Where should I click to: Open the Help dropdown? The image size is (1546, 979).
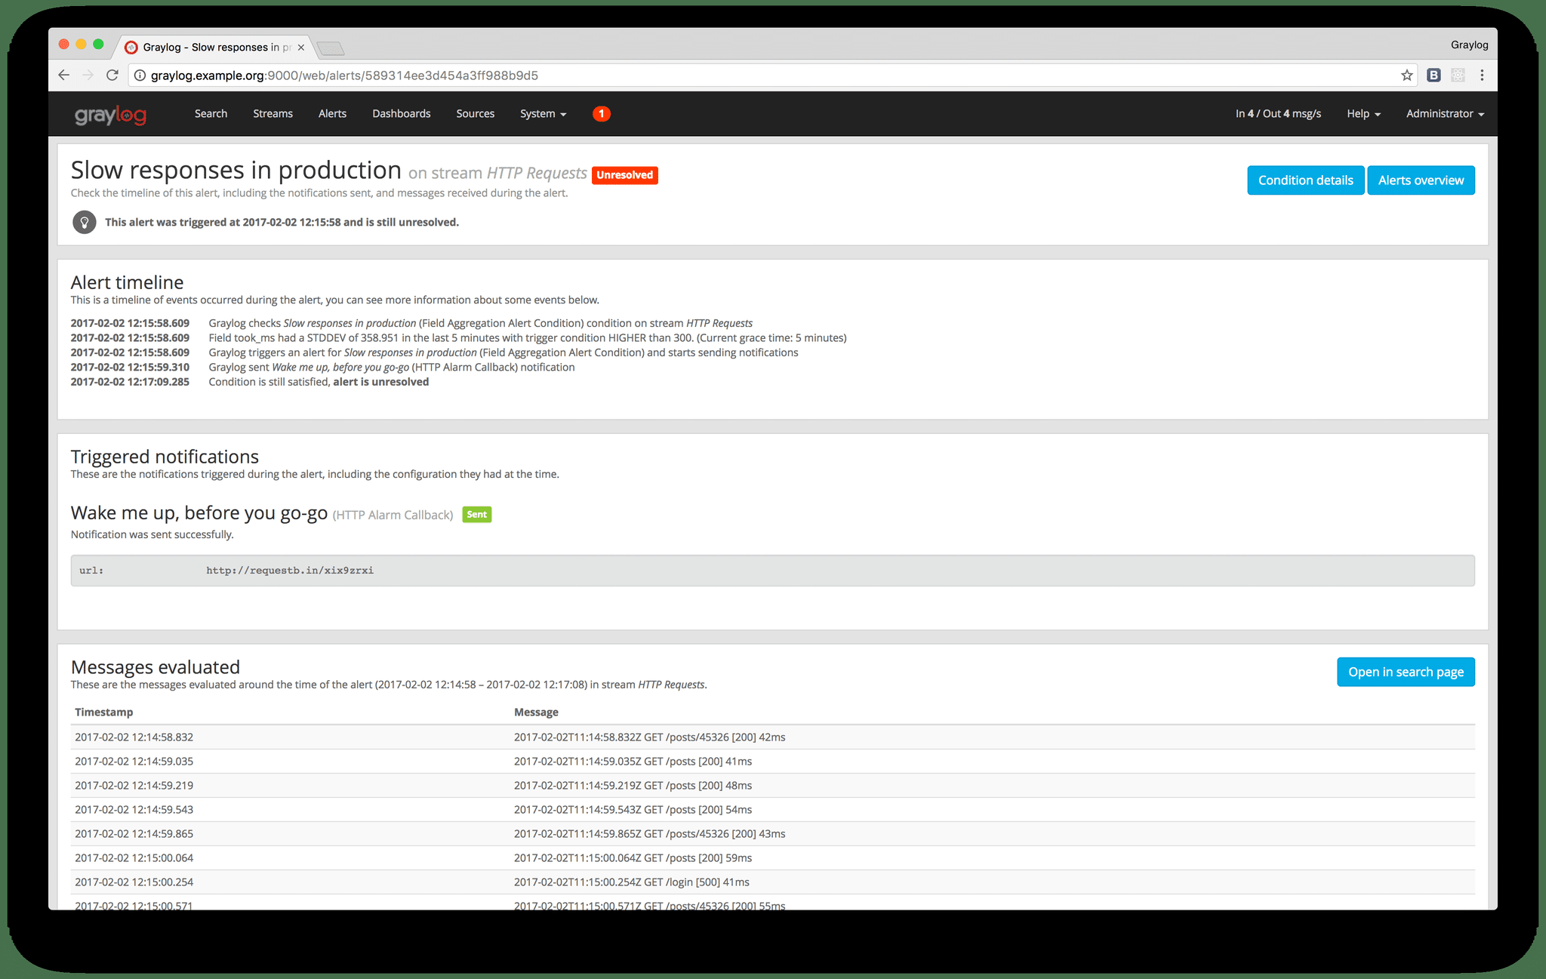pyautogui.click(x=1363, y=113)
